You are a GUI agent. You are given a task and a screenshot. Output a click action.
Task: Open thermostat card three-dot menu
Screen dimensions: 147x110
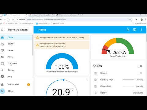click(x=86, y=80)
